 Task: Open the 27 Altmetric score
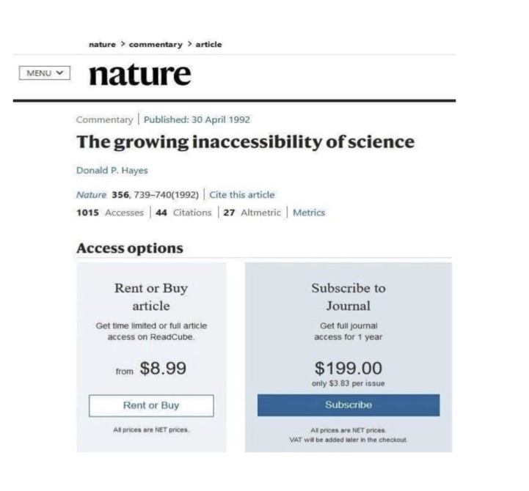(252, 213)
